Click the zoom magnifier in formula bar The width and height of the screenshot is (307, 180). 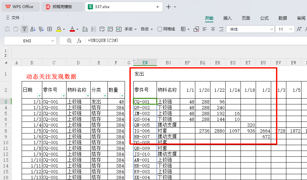tap(69, 41)
